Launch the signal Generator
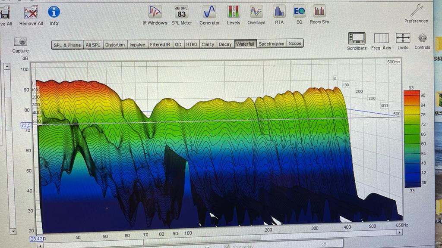The width and height of the screenshot is (442, 248). tap(209, 12)
